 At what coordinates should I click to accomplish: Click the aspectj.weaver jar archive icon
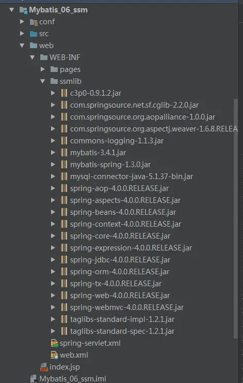pyautogui.click(x=64, y=129)
